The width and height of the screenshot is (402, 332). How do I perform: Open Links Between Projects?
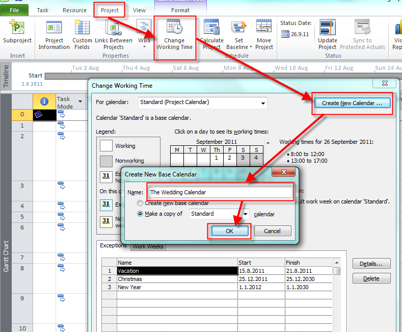coord(114,28)
